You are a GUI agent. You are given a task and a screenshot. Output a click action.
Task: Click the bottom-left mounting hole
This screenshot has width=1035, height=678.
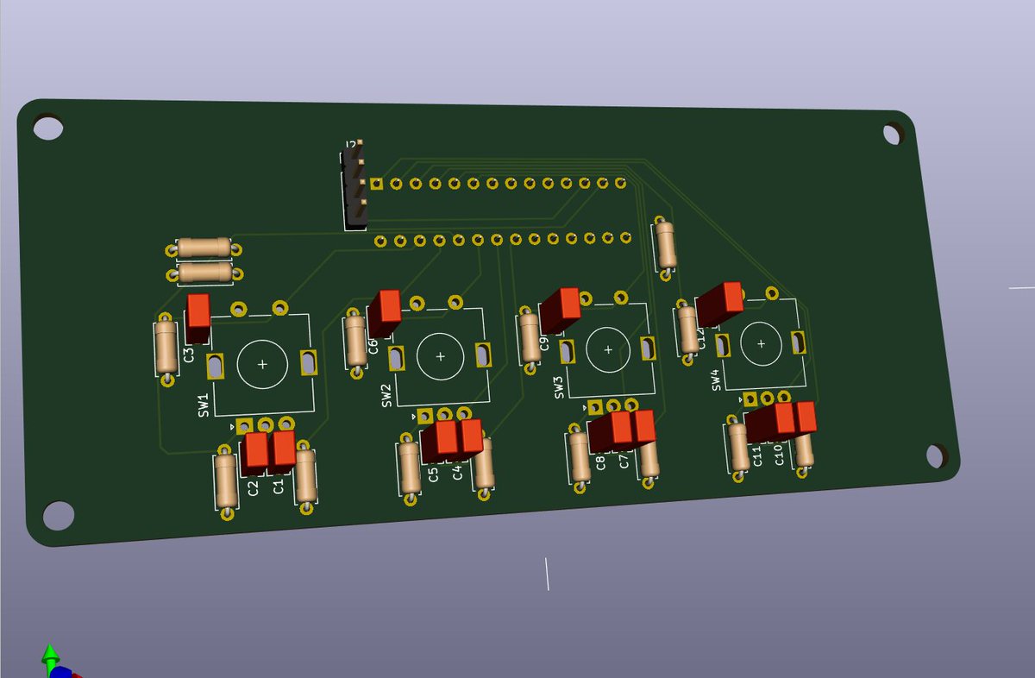coord(58,516)
